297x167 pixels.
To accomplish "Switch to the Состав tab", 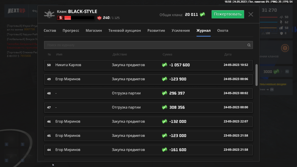I will point(50,30).
